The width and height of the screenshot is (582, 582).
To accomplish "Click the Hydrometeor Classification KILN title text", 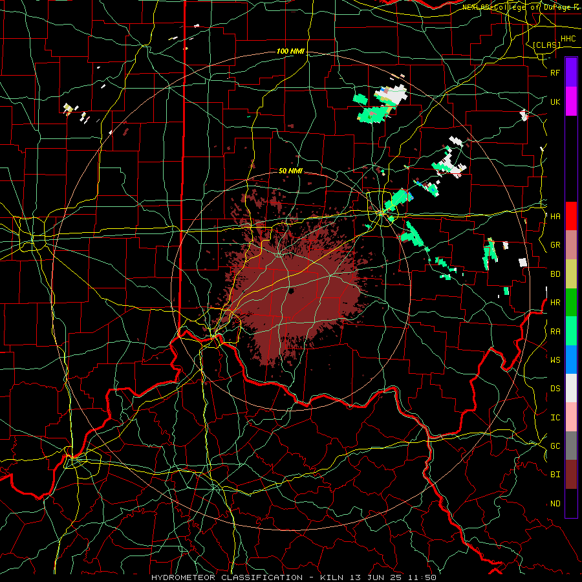I will pos(294,577).
